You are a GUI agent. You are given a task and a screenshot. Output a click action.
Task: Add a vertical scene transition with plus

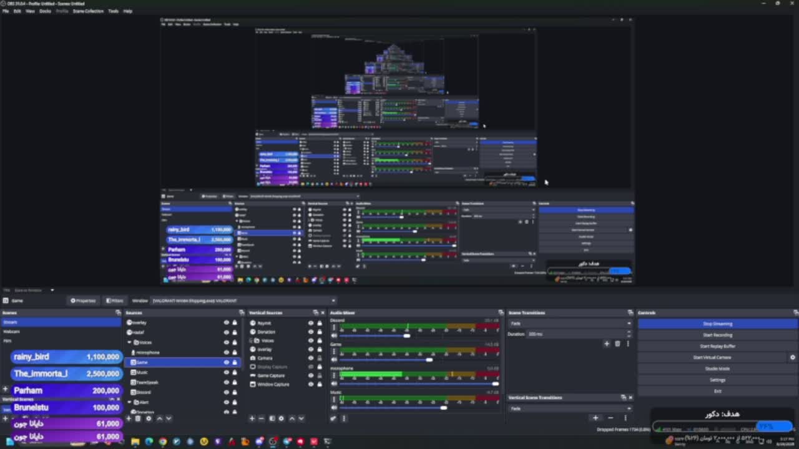pos(595,418)
